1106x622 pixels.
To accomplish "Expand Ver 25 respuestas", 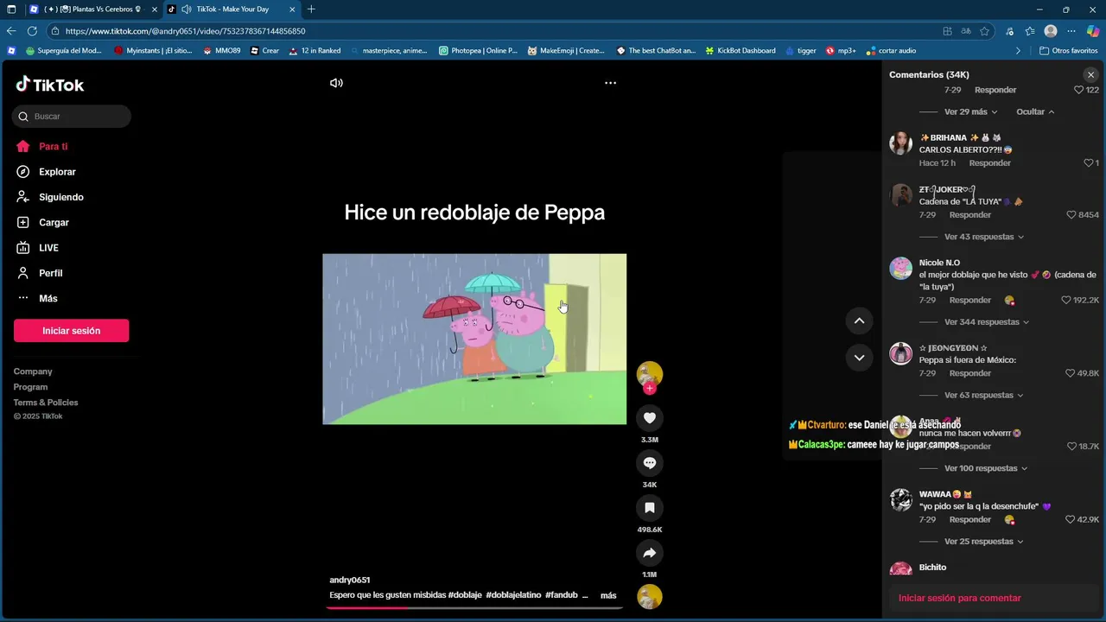I will (984, 542).
